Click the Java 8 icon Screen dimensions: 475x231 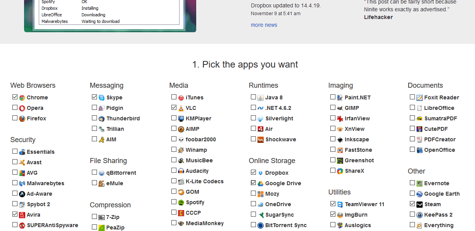[x=261, y=98]
